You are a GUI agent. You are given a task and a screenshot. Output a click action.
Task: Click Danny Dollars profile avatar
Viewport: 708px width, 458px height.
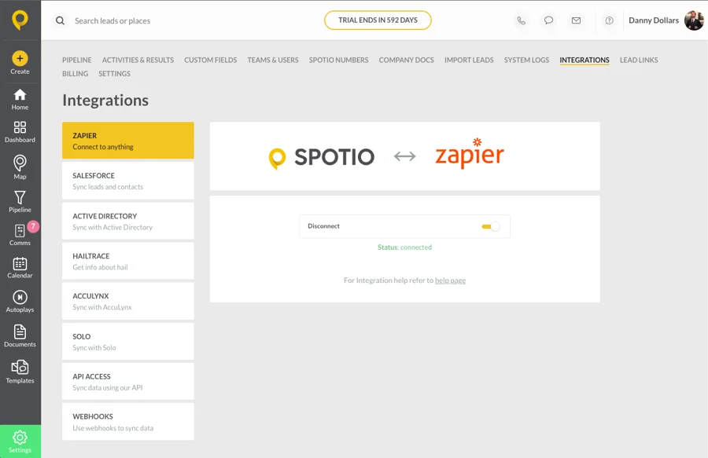pos(694,20)
